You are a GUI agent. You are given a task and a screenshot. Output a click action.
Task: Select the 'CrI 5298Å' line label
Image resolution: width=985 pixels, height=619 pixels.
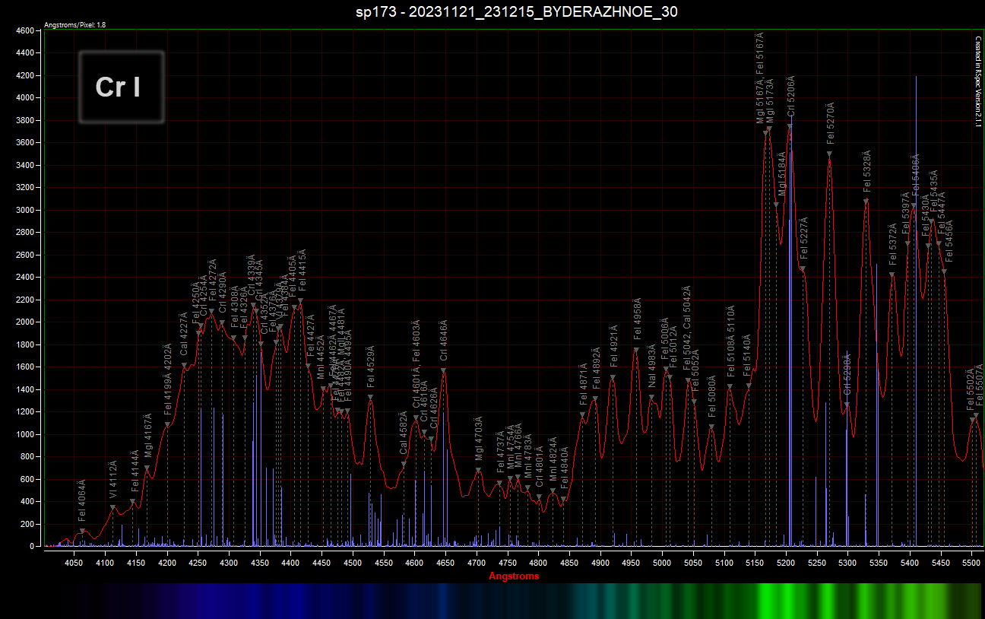[x=847, y=376]
